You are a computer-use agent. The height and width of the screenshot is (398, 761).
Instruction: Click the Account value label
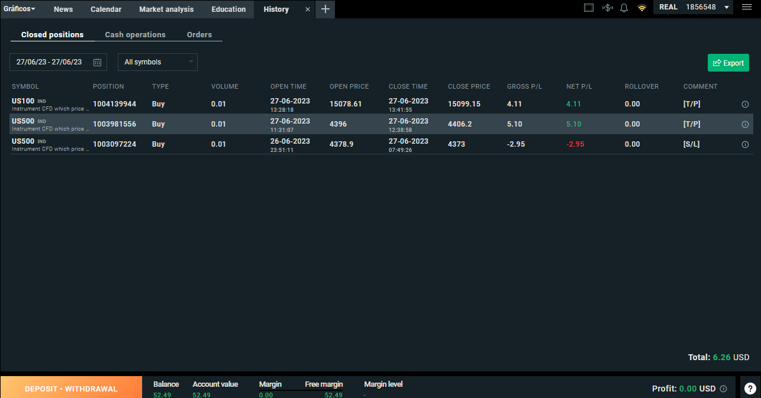(x=215, y=384)
